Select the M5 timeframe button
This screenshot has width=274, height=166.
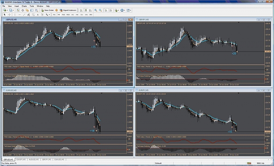(x=59, y=14)
